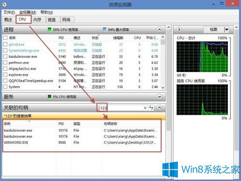Collapse the 关联的句柄 section chevron
241x181 pixels.
[160, 107]
